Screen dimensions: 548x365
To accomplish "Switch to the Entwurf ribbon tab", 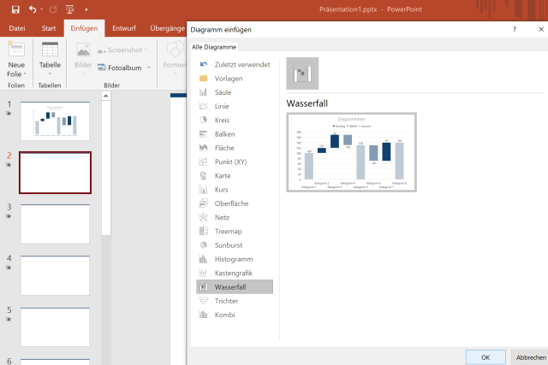I will pyautogui.click(x=124, y=28).
